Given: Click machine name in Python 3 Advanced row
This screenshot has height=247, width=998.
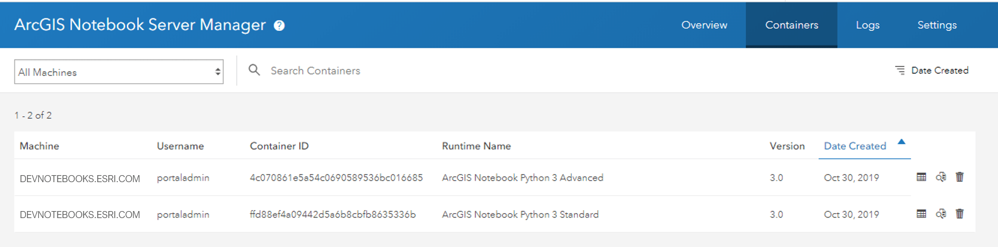Looking at the screenshot, I should (x=80, y=179).
